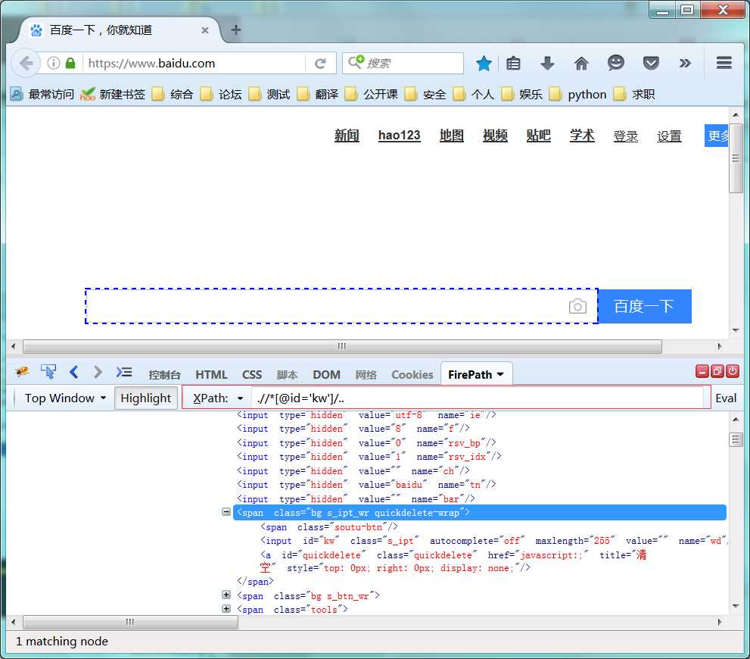
Task: Minimize the Firebug panel
Action: (x=702, y=371)
